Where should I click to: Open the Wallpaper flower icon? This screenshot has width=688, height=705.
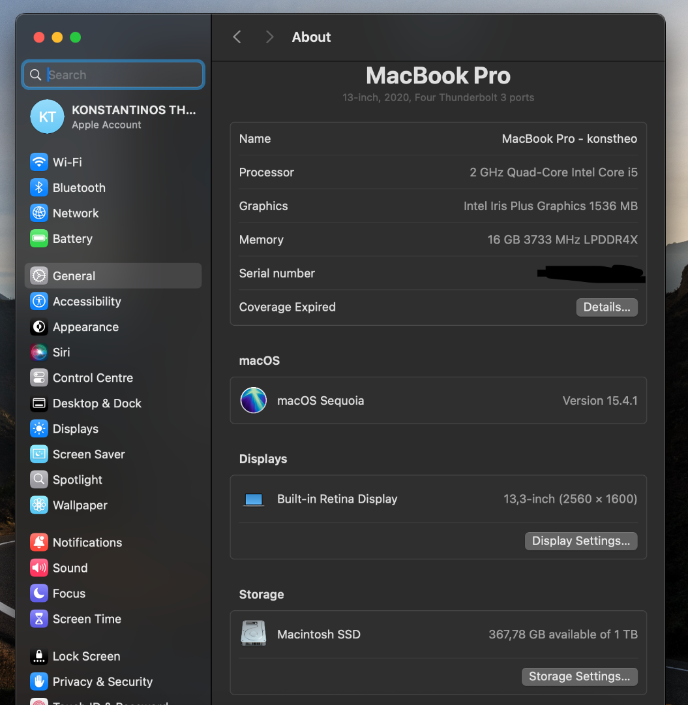click(39, 505)
